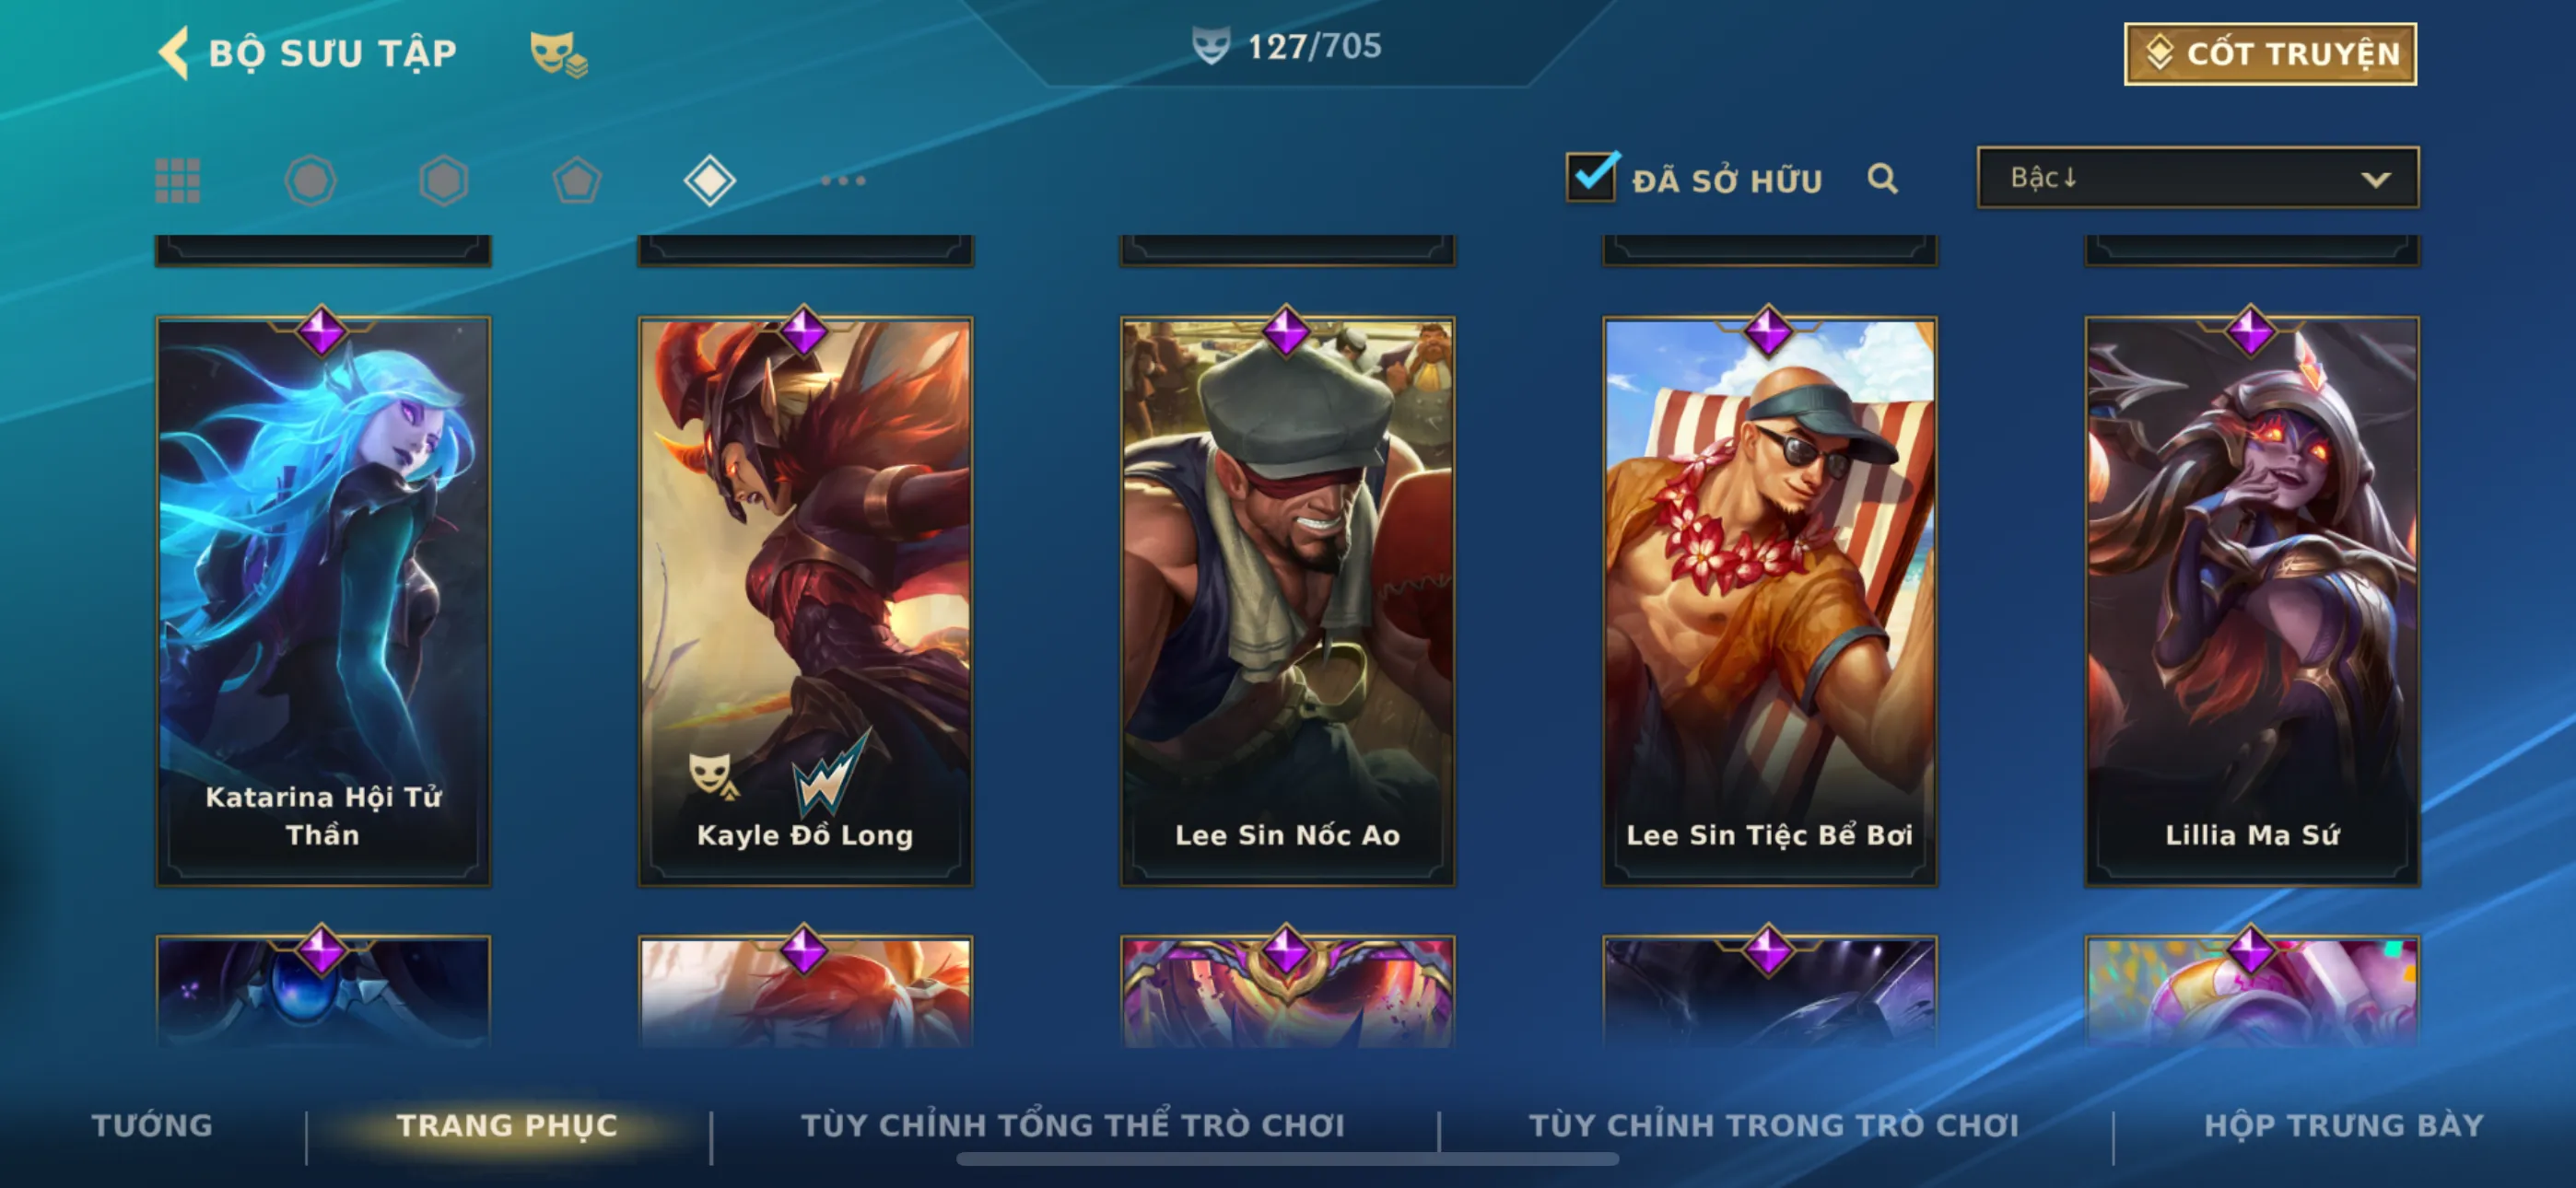Click the search magnifier icon
Screen dimensions: 2576x1188
[x=1882, y=179]
